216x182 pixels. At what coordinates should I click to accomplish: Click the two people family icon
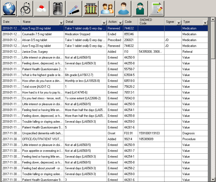coord(107,8)
